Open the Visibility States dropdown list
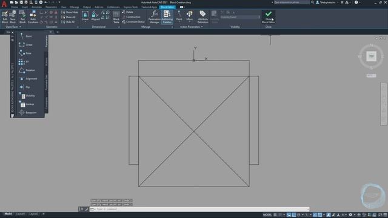This screenshot has height=218, width=388. 240,17
